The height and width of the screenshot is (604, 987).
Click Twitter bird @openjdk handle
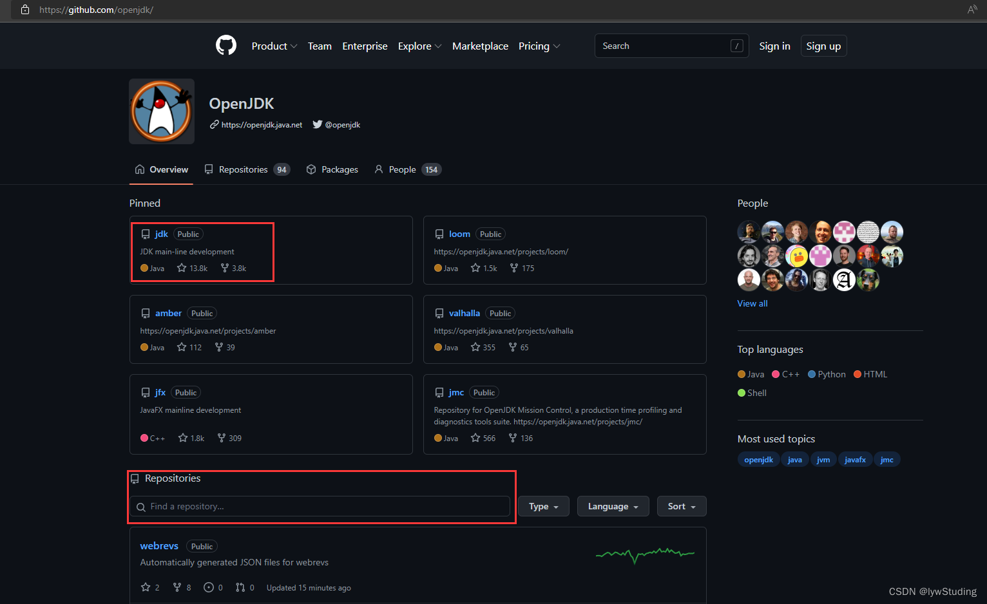[x=336, y=125]
